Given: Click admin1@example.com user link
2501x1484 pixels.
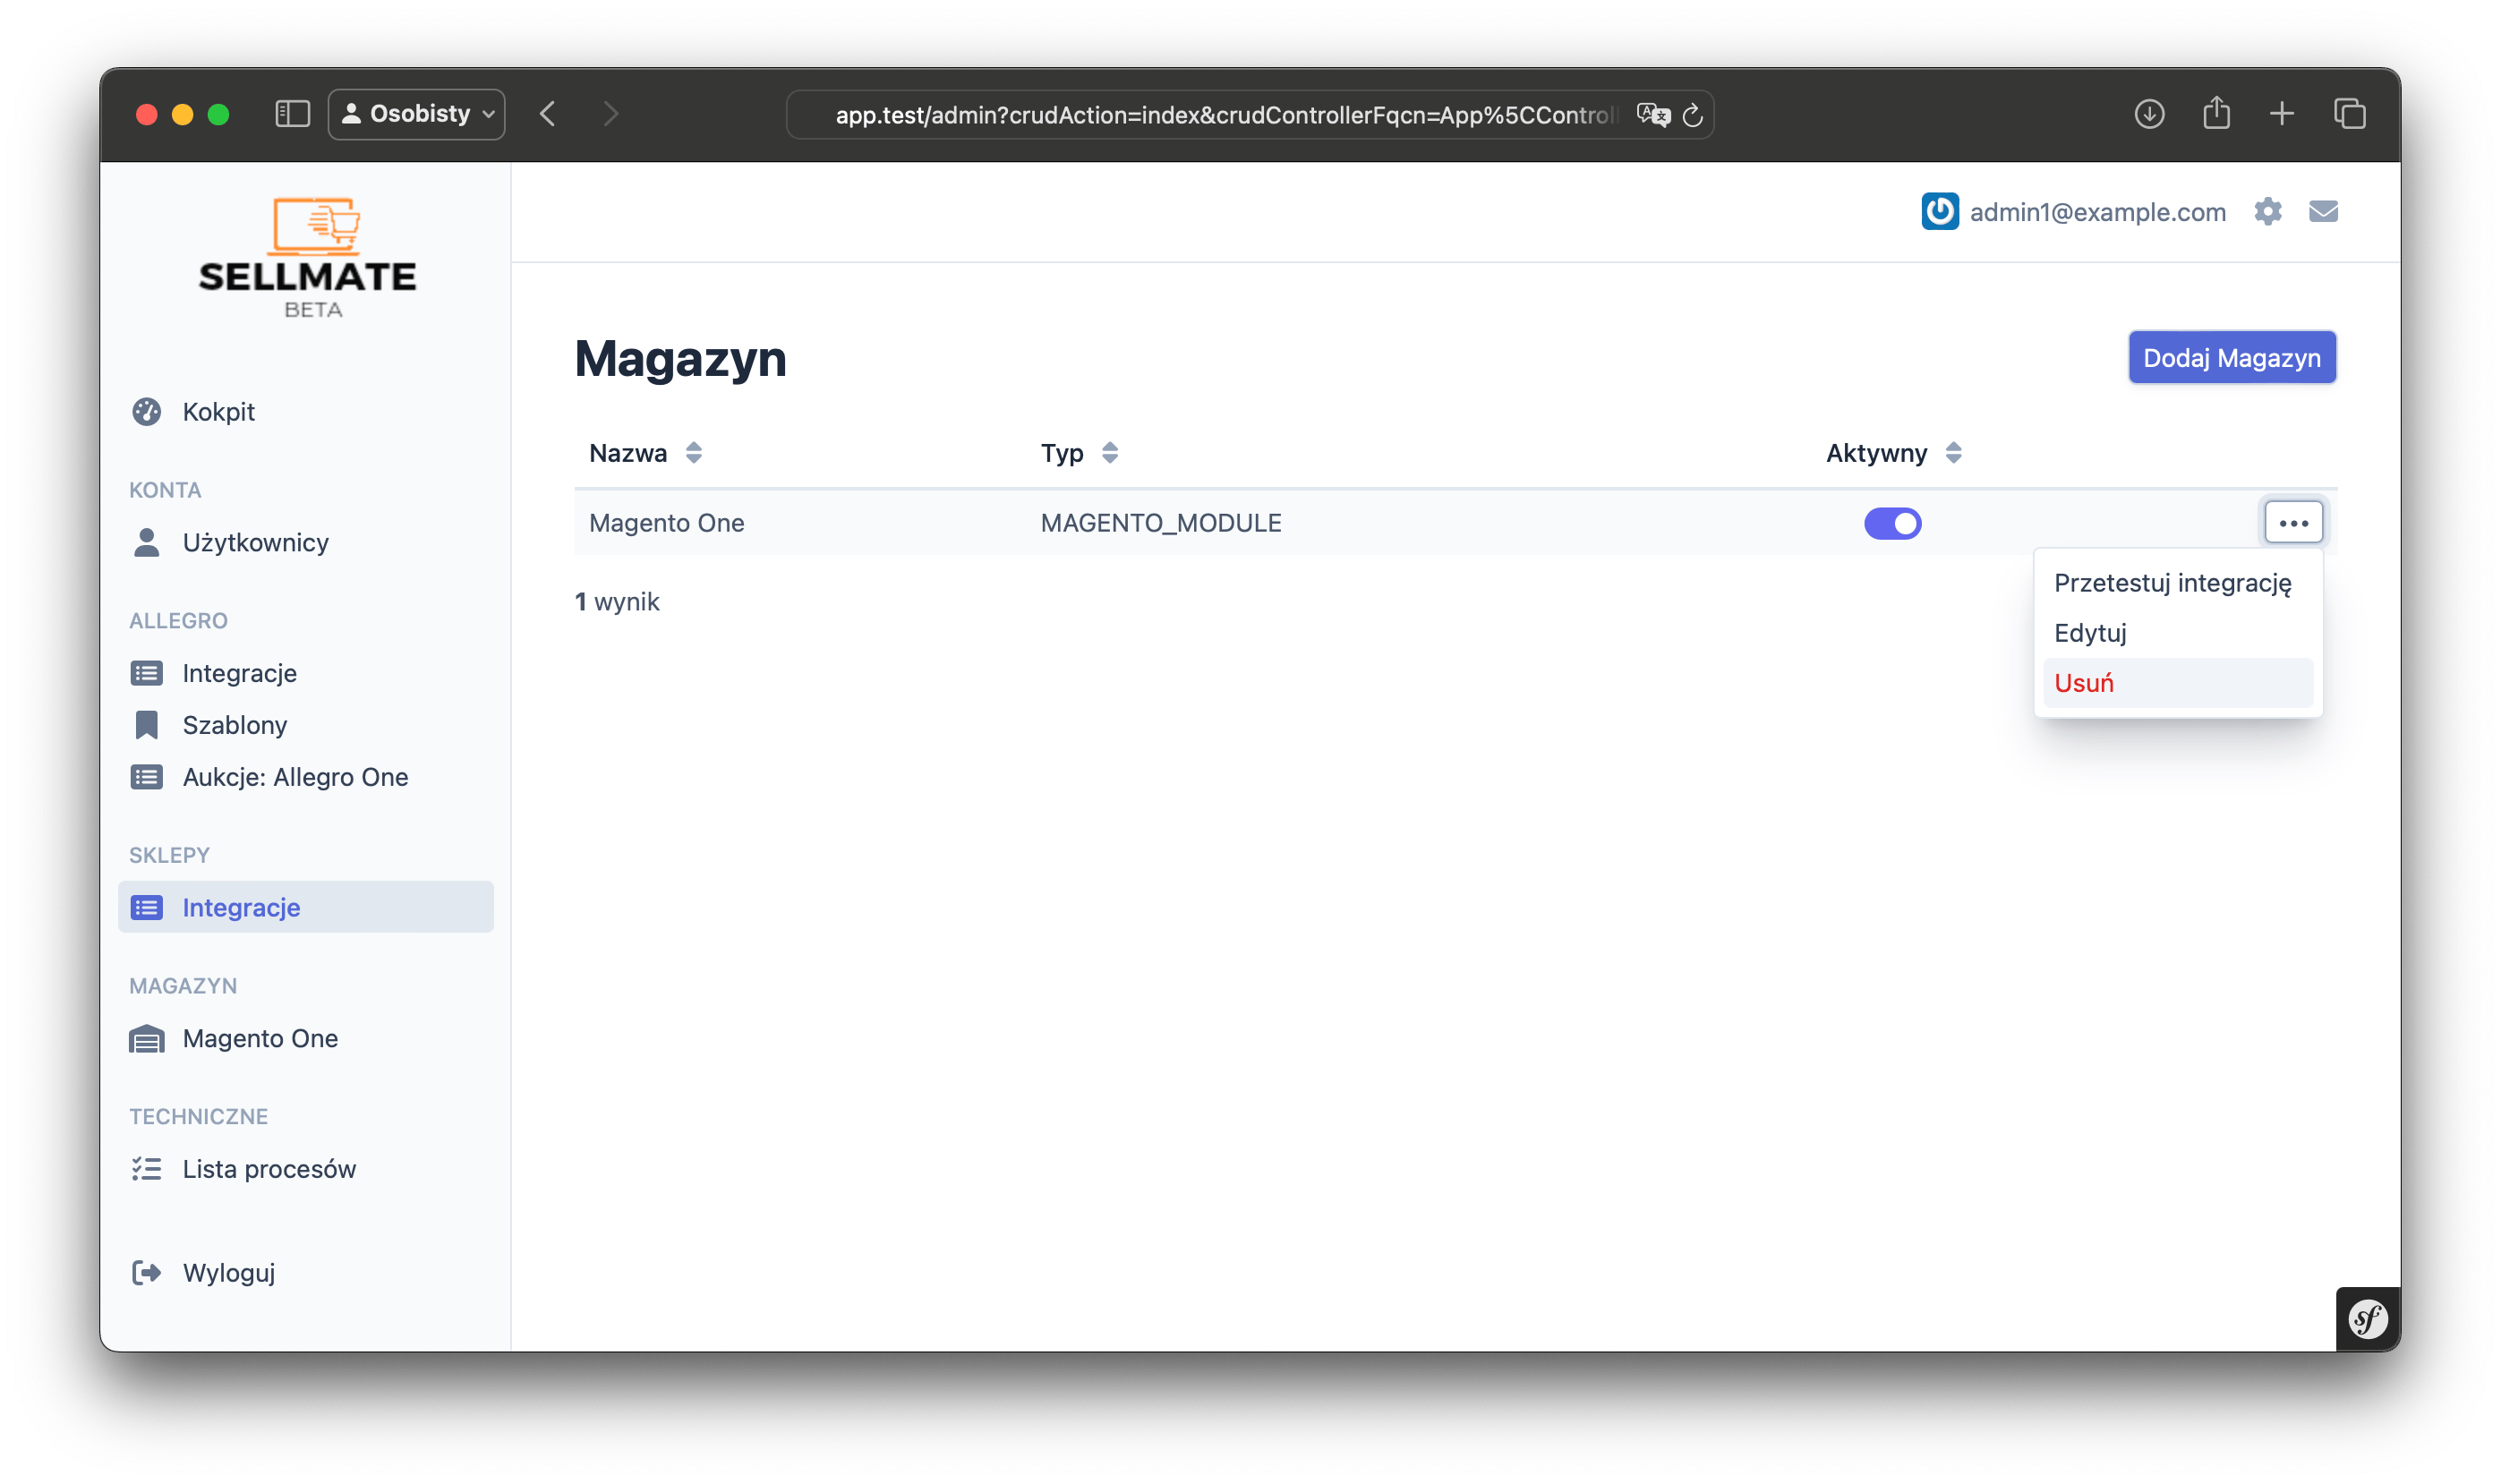Looking at the screenshot, I should pos(2097,212).
